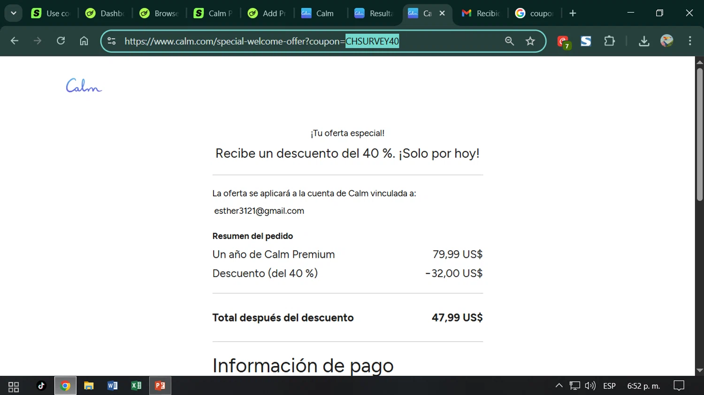Open TikTok from the taskbar
This screenshot has height=395, width=704.
point(41,386)
